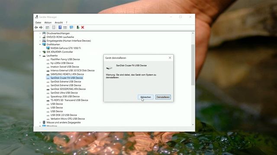This screenshot has height=155, width=277.
Task: Select SanDisk Ultra USB Device
Action: 64,93
